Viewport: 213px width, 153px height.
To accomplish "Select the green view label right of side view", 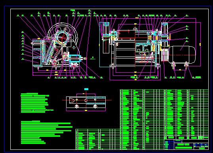I will click(93, 58).
